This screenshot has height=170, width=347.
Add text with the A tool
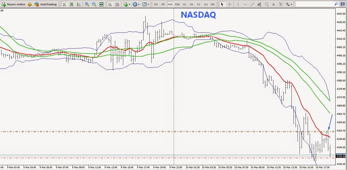[273, 4]
